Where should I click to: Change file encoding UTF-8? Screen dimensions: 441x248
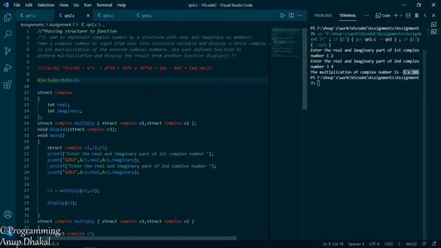(x=374, y=244)
